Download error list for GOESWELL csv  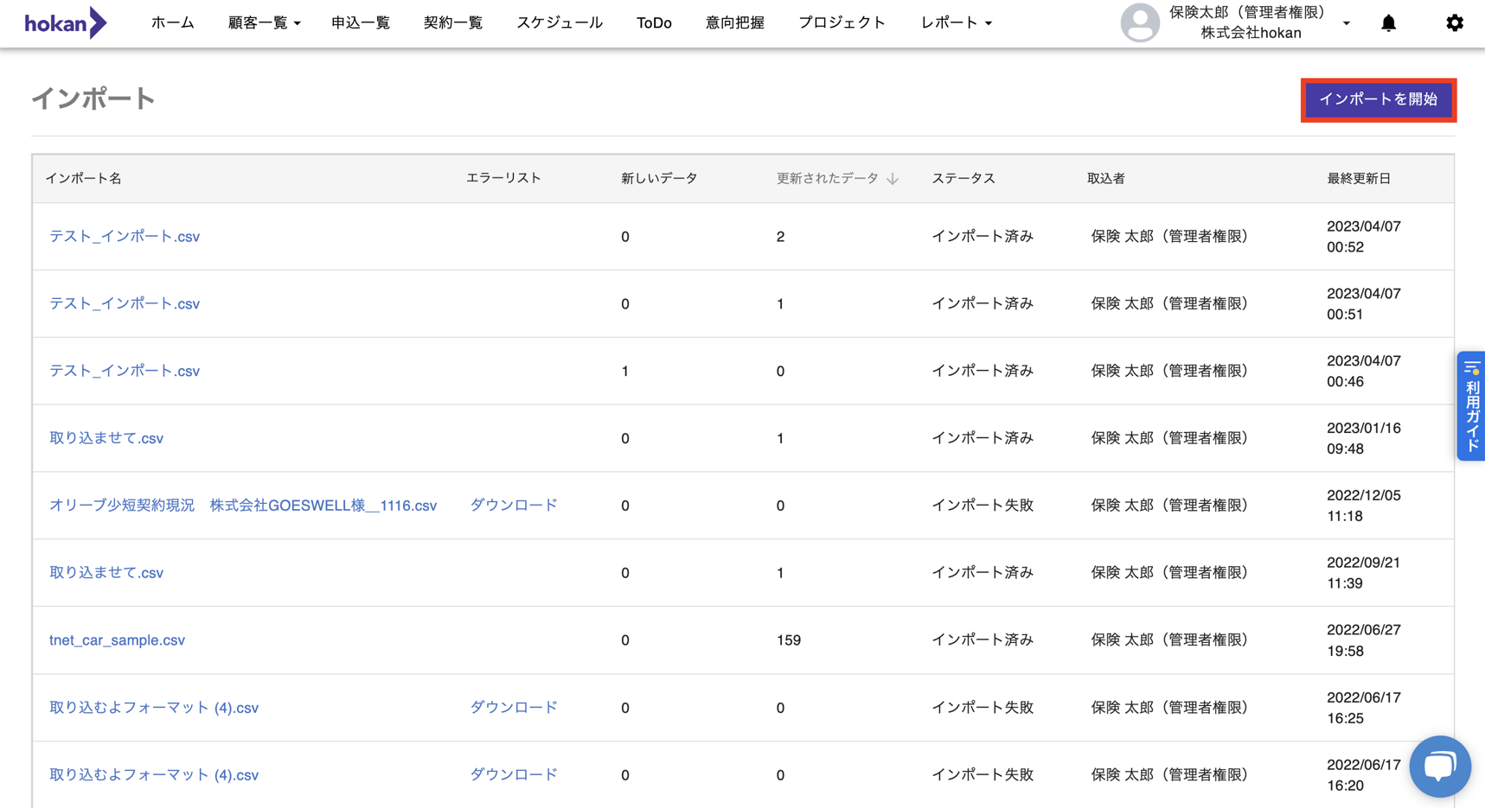click(513, 506)
